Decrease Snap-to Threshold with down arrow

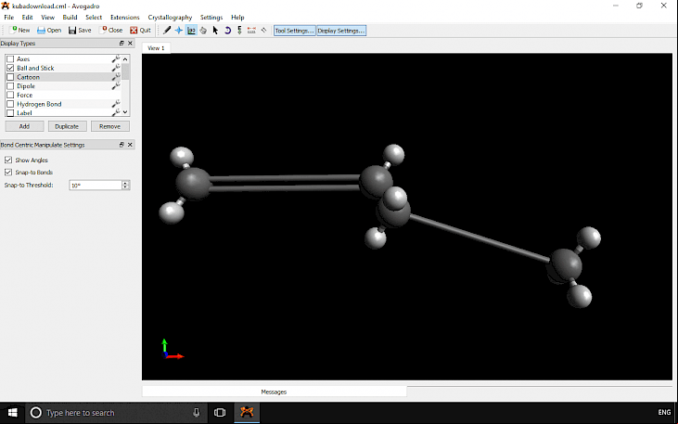tap(125, 187)
